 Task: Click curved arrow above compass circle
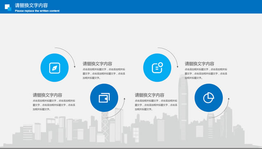pyautogui.click(x=65, y=57)
